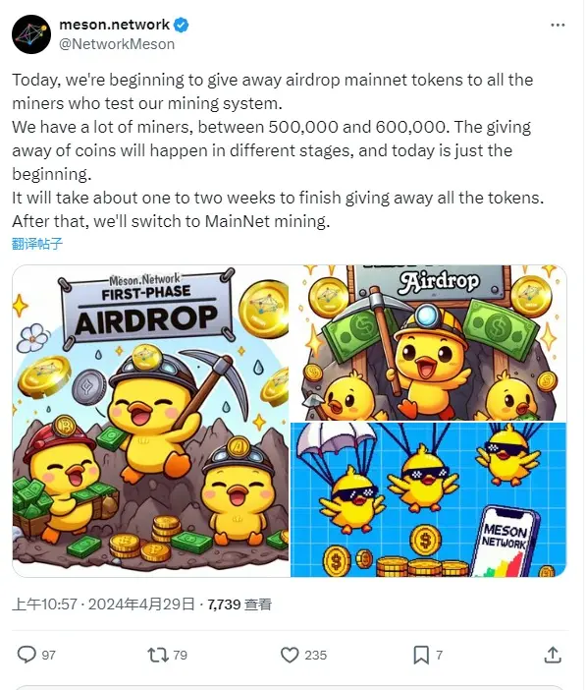Click the tweet body text

[278, 150]
